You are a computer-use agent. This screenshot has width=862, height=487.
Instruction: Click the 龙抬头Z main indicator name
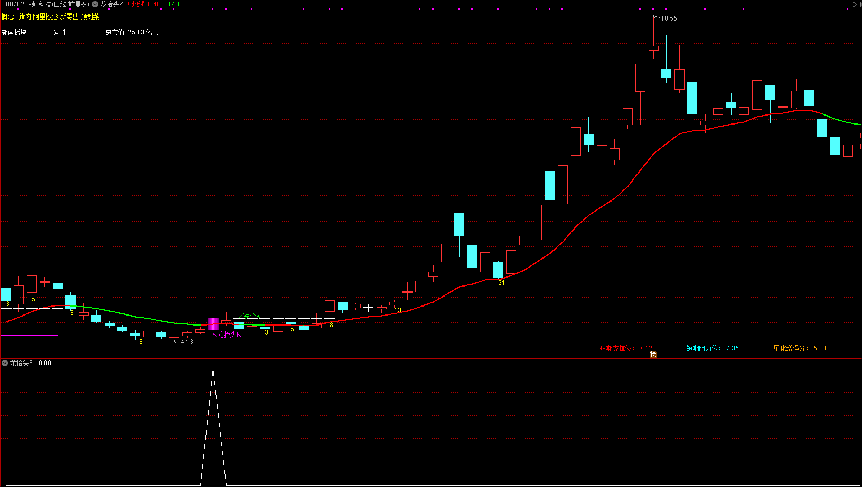(111, 4)
